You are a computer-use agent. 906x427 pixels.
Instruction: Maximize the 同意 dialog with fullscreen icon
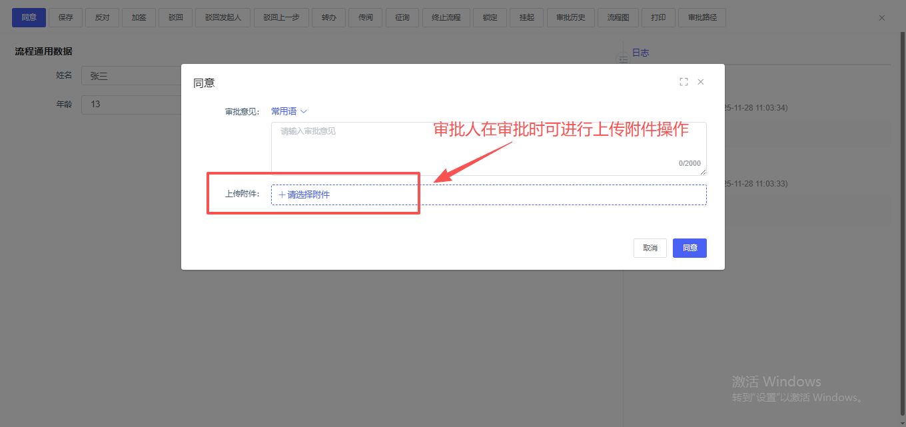click(683, 82)
